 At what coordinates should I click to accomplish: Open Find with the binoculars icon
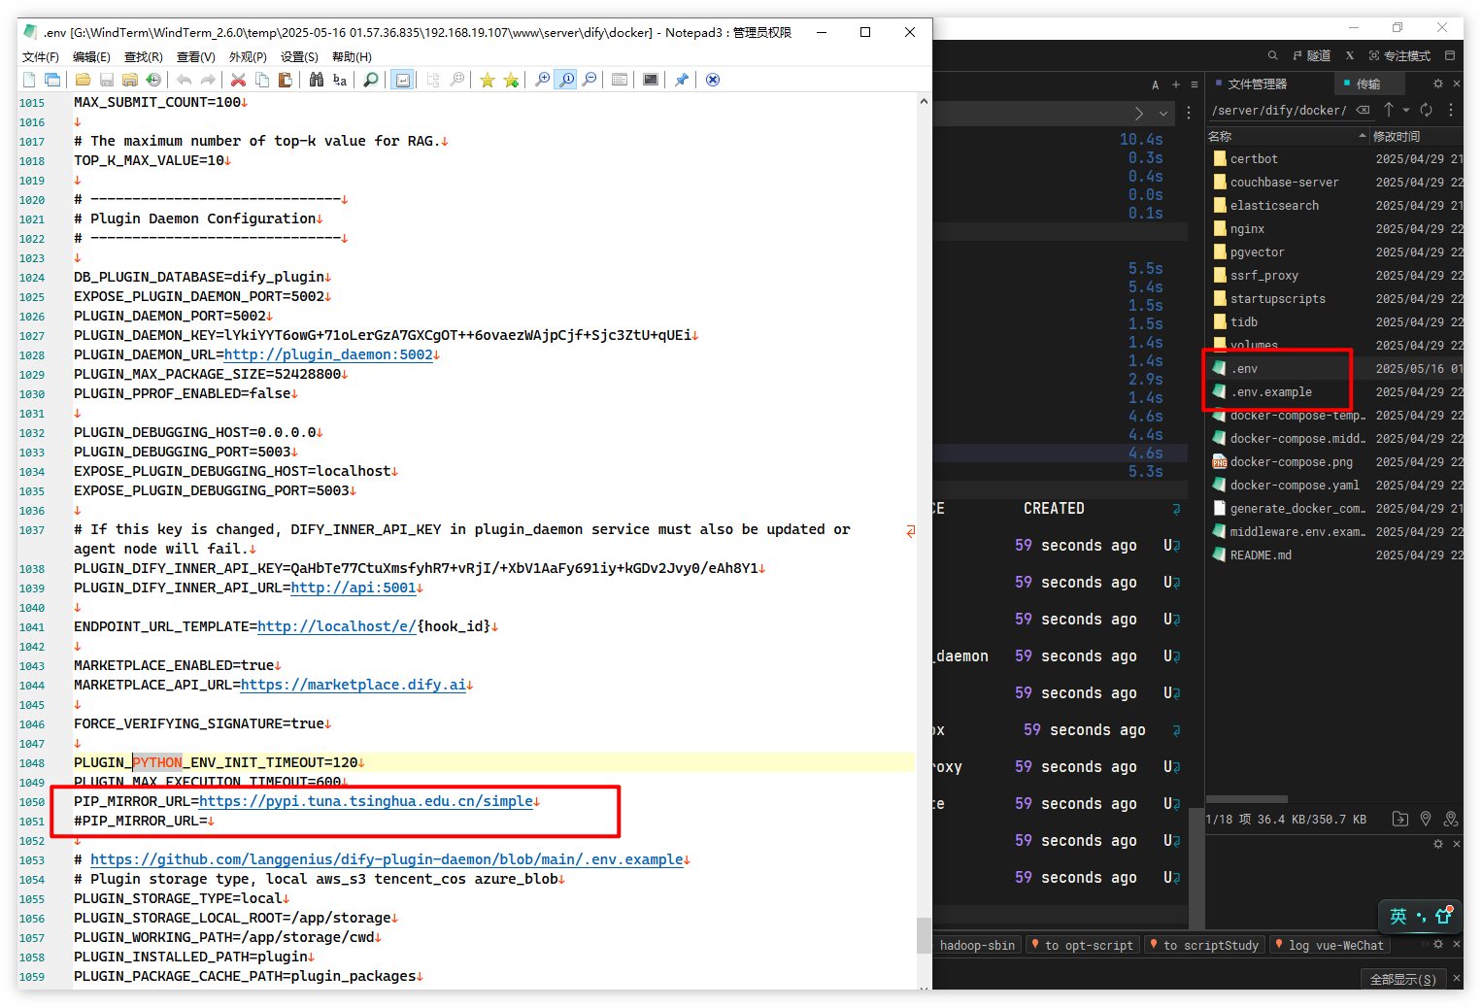click(317, 80)
